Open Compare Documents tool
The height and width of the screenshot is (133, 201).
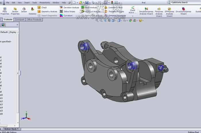coord(115,15)
